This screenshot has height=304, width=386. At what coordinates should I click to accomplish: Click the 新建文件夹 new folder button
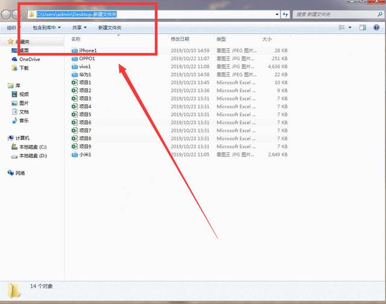(x=110, y=28)
